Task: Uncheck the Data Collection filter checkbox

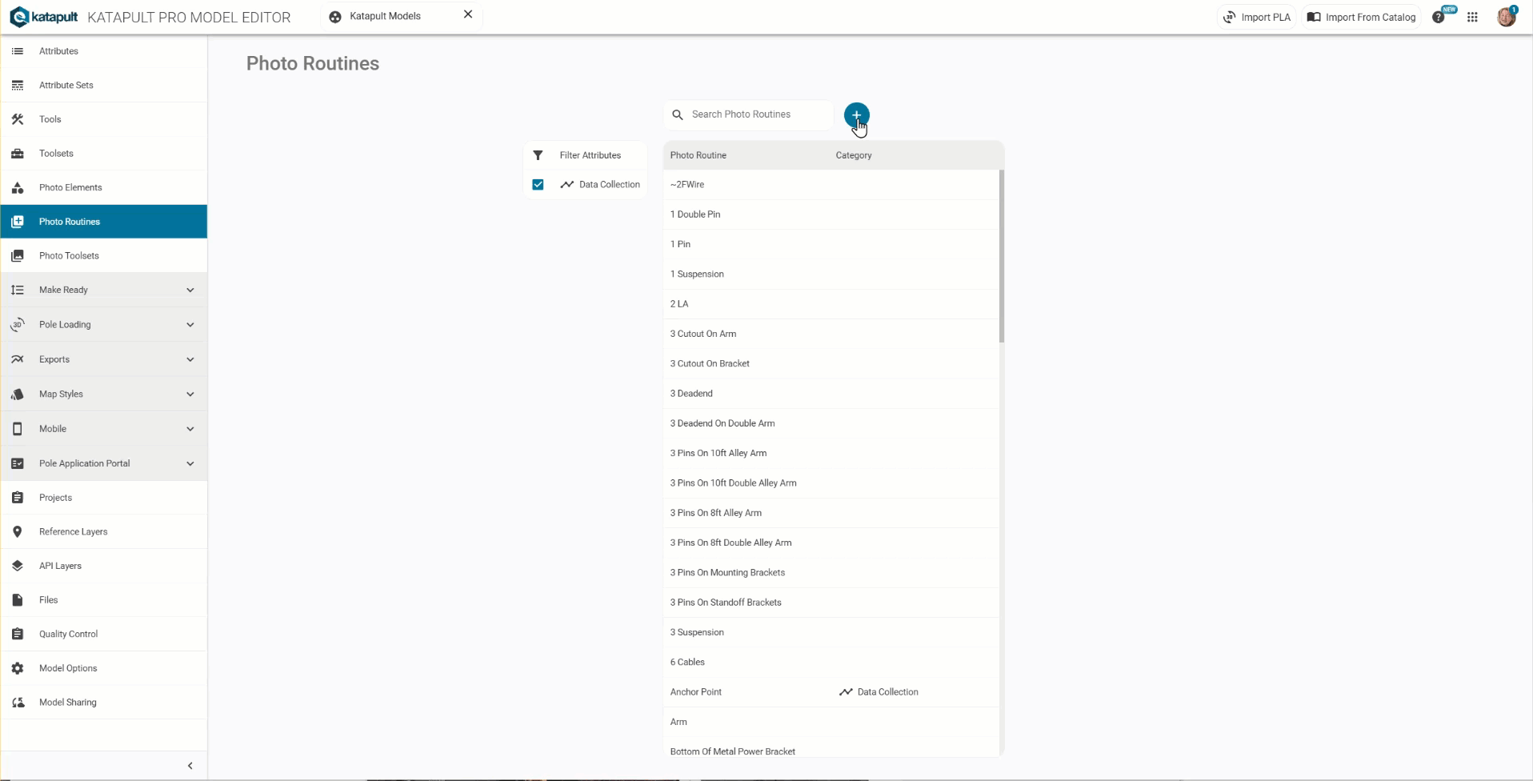Action: [x=538, y=185]
